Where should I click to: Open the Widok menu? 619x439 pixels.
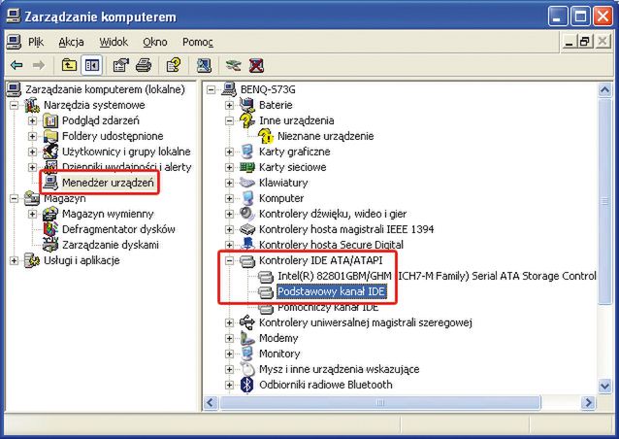(114, 42)
